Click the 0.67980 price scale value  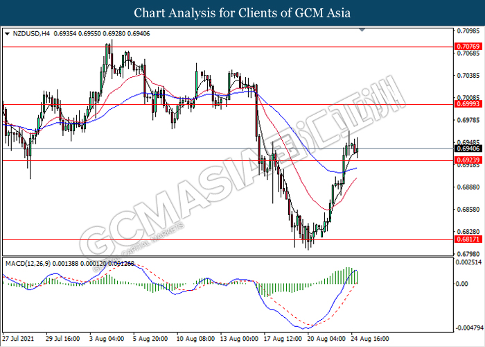(468, 254)
